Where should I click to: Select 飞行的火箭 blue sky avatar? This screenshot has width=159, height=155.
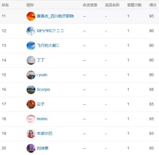[x=31, y=46]
